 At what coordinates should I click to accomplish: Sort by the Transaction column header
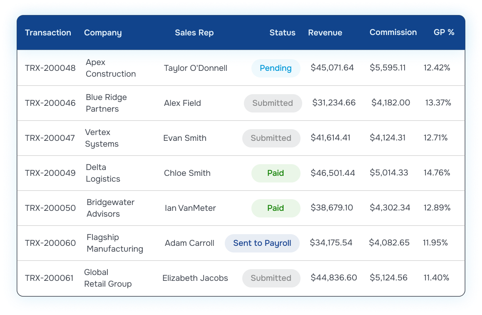48,32
